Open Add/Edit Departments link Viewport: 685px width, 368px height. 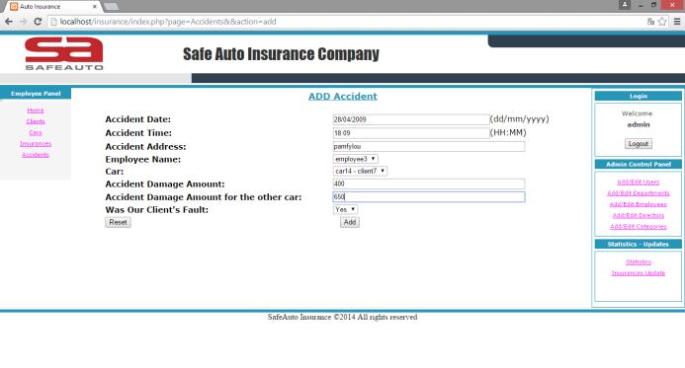pyautogui.click(x=639, y=193)
